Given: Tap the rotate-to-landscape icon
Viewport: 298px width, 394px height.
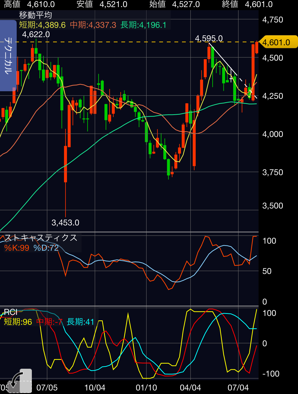Looking at the screenshot, I should pos(20,381).
